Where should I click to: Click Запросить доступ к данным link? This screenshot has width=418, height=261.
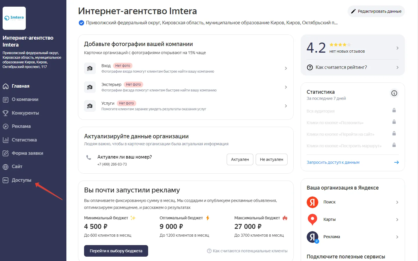333,162
